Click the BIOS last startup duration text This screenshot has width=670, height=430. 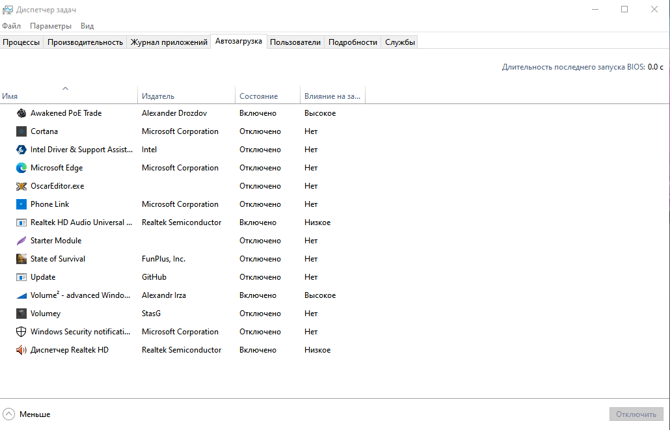[x=582, y=67]
